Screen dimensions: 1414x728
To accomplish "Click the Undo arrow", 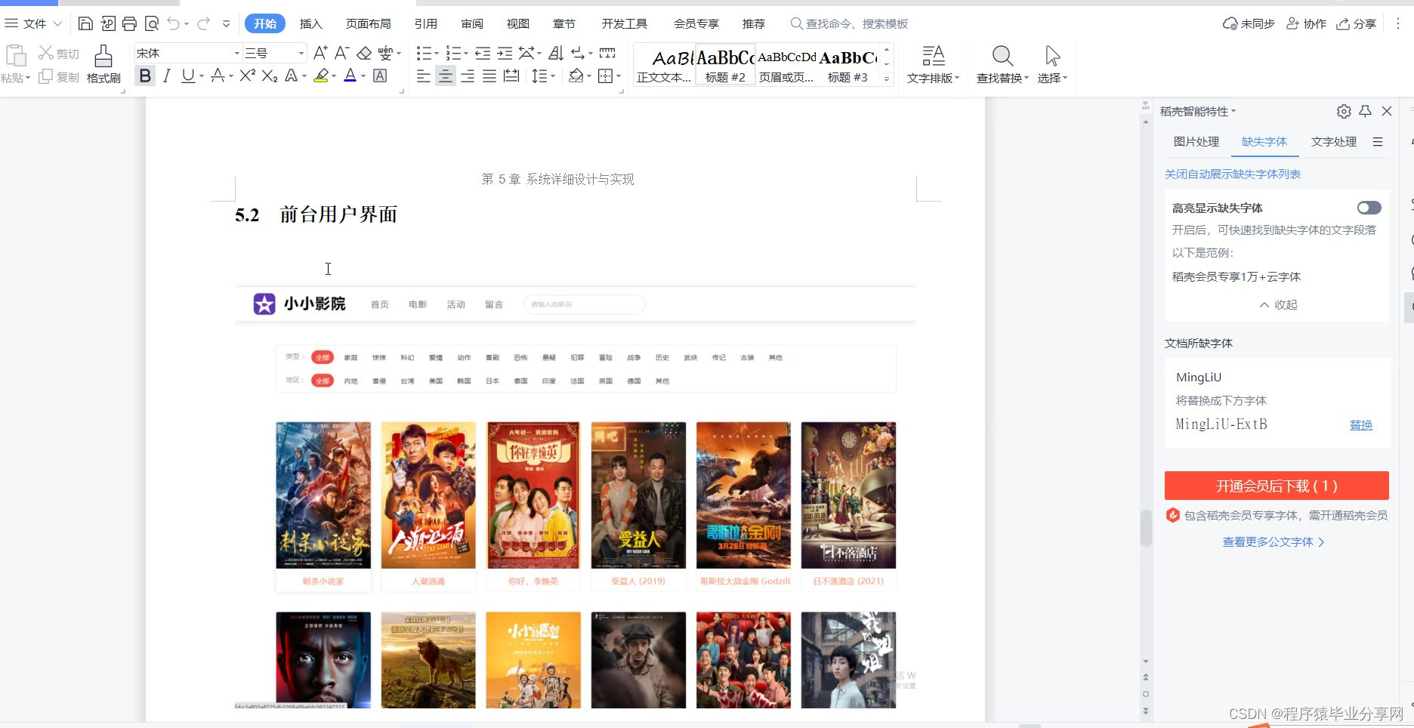I will click(174, 23).
